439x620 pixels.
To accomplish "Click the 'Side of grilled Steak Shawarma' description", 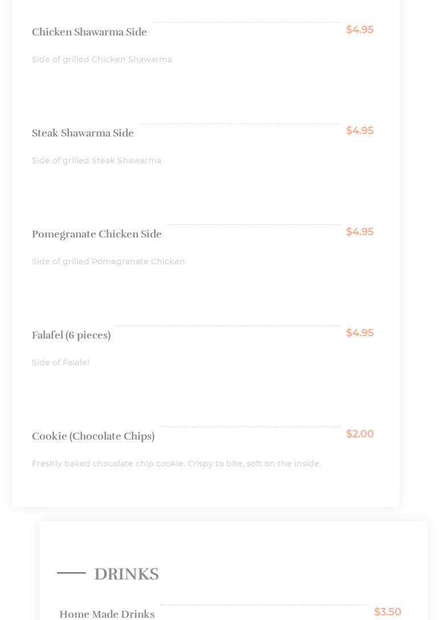I will click(96, 160).
